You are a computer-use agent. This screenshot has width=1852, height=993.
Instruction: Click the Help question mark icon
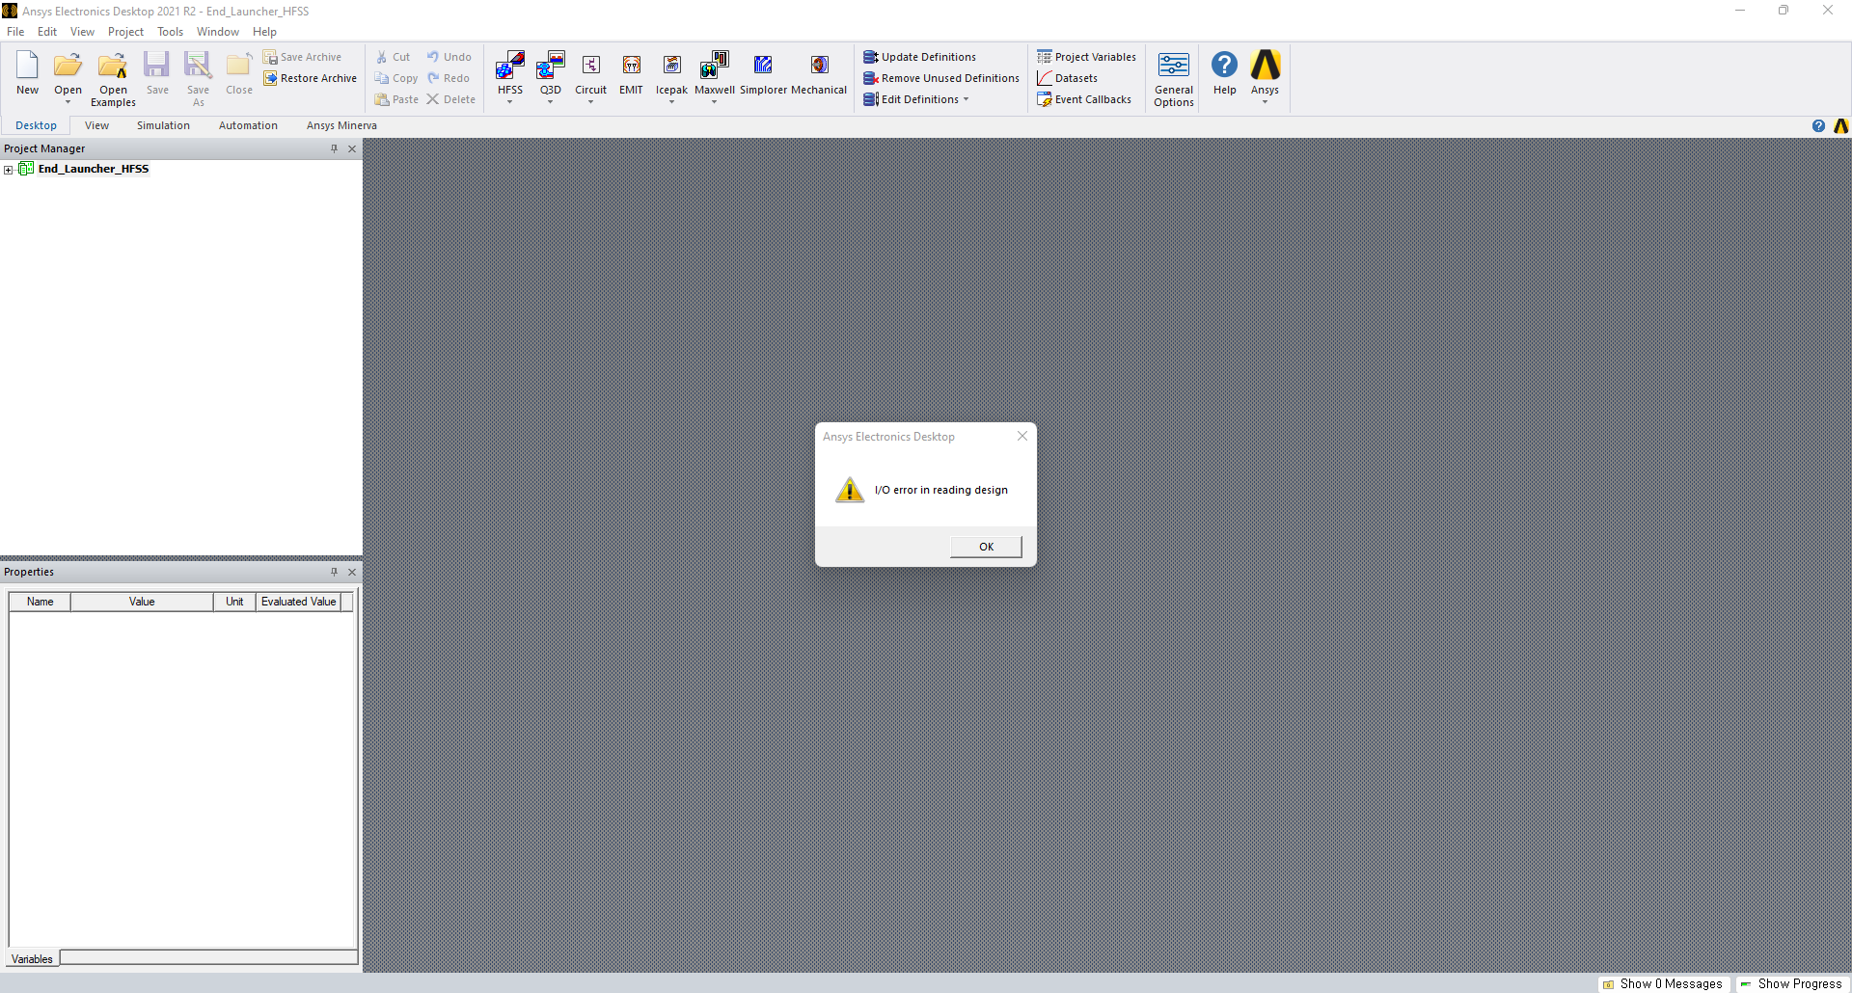[x=1225, y=66]
